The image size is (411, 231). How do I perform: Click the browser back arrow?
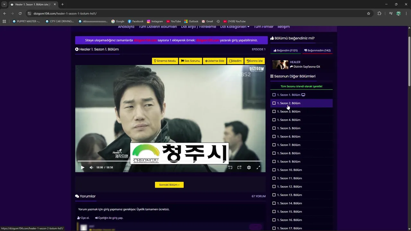click(x=4, y=13)
